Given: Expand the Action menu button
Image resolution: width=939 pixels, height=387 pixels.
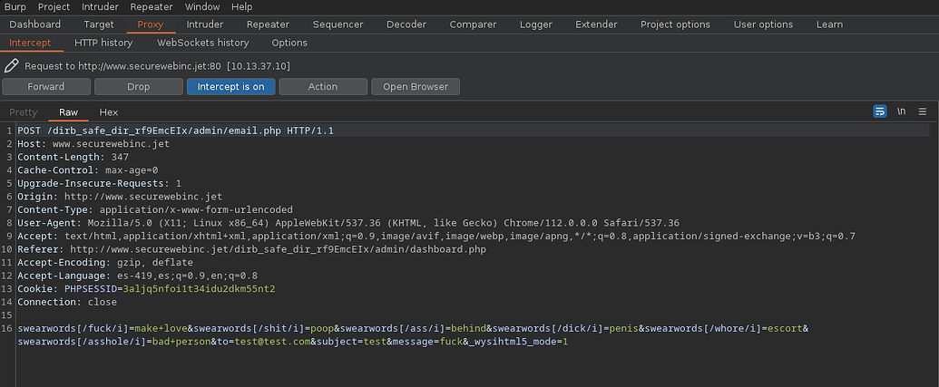Looking at the screenshot, I should tap(322, 87).
